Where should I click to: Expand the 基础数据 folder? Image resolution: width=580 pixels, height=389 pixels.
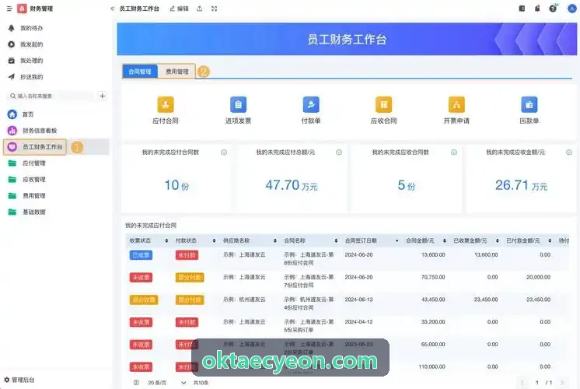tap(26, 212)
